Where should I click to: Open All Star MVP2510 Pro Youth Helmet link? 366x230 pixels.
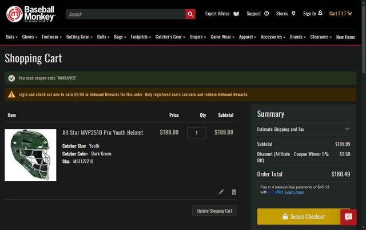(103, 133)
